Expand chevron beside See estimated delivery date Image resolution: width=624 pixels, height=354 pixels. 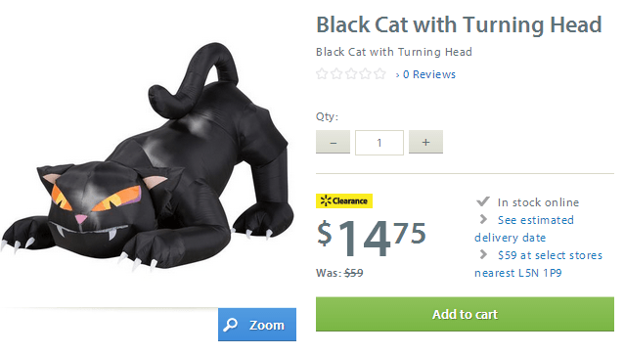(483, 219)
